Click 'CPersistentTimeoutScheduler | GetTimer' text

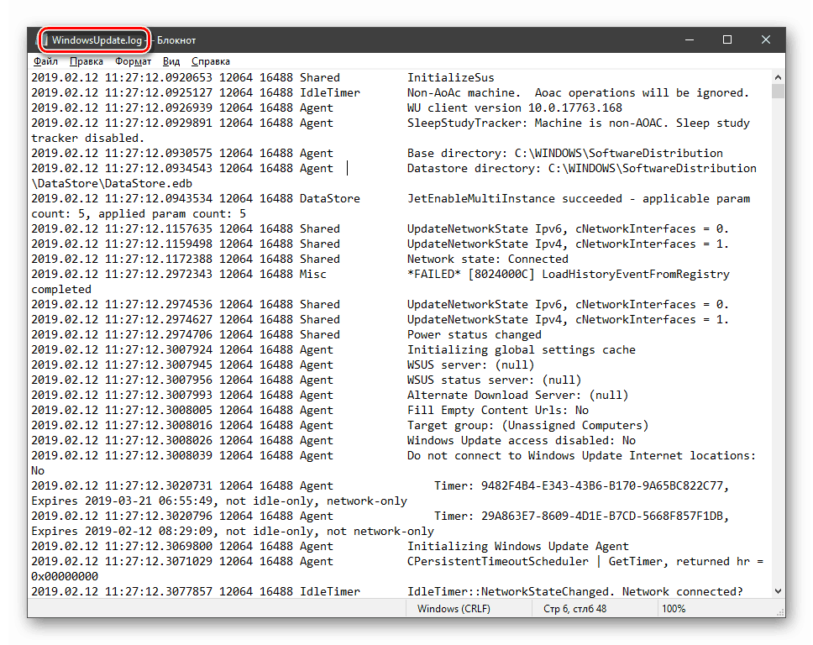(534, 562)
